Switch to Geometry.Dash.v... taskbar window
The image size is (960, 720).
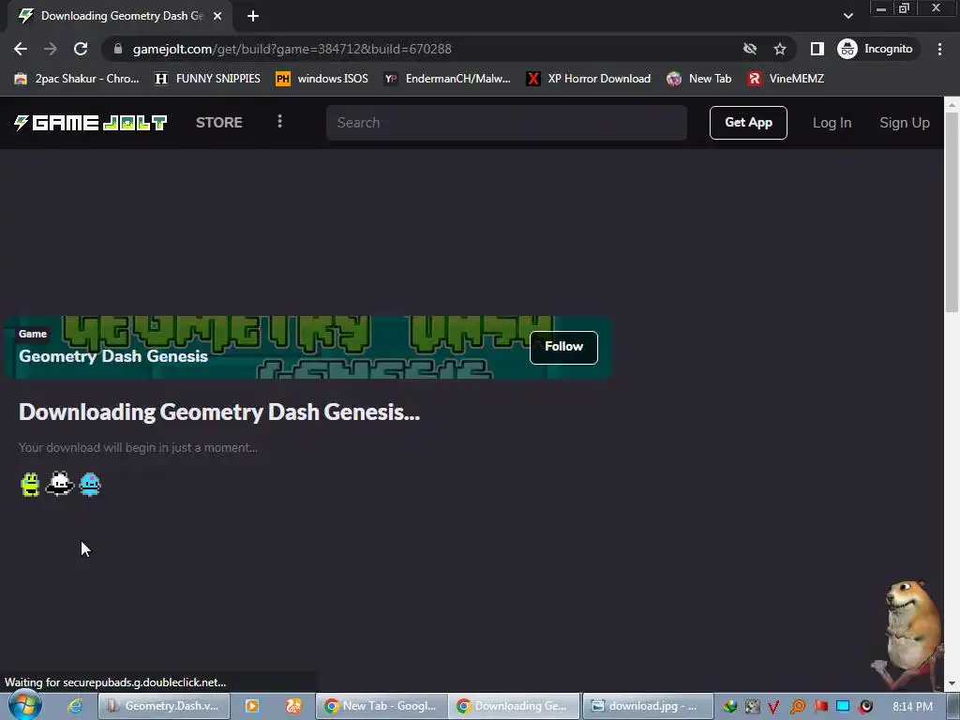(x=164, y=706)
